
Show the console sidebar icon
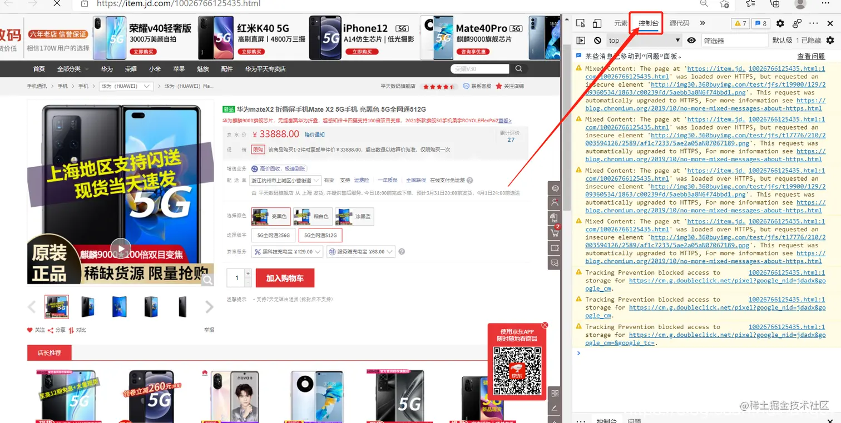(581, 41)
